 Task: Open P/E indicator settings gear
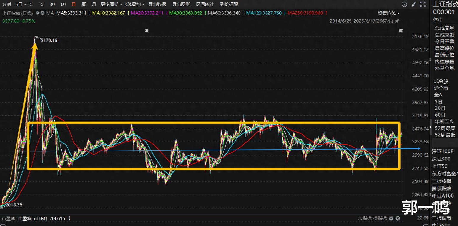click(391, 218)
